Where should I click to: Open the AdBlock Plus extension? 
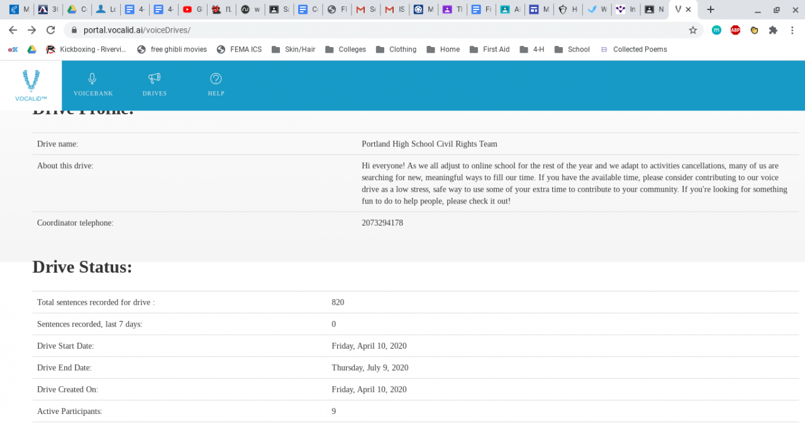pos(735,30)
